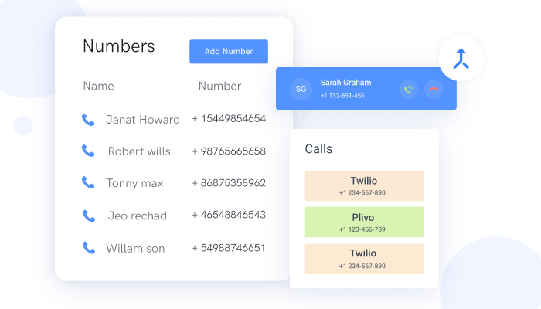
Task: Click the phone icon beside Robert wills
Action: 88,151
